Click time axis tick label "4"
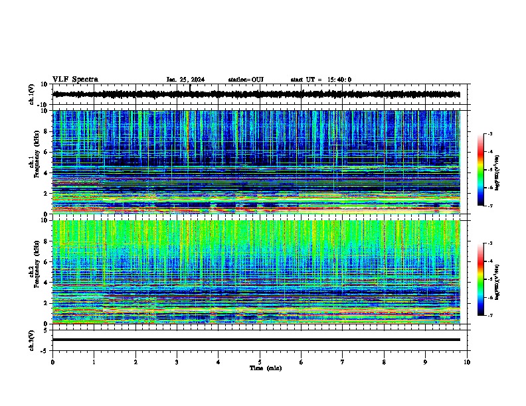Screen dimensions: 526x406 (x=219, y=362)
